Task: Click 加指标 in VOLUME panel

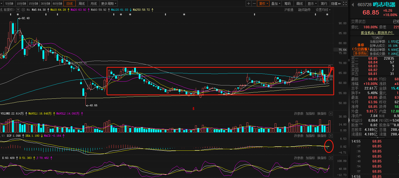Action: coord(310,113)
